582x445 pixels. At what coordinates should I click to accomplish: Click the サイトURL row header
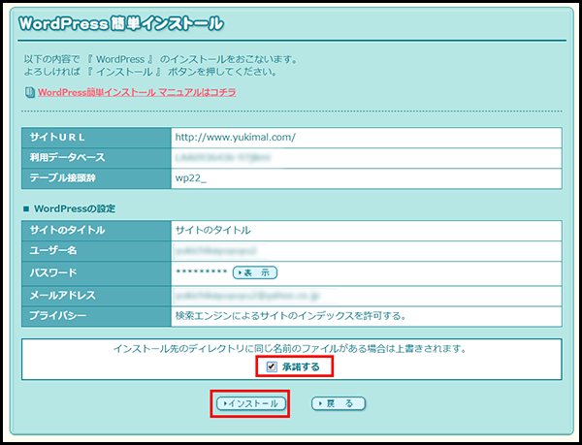[x=62, y=137]
